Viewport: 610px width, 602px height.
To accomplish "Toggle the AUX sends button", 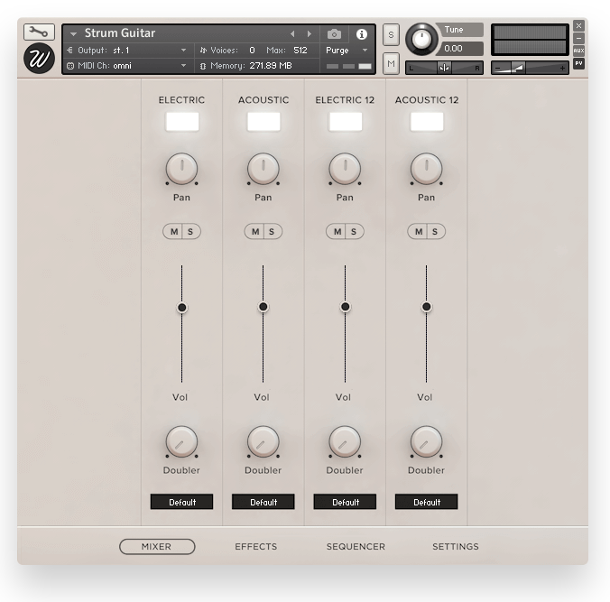I will coord(578,51).
